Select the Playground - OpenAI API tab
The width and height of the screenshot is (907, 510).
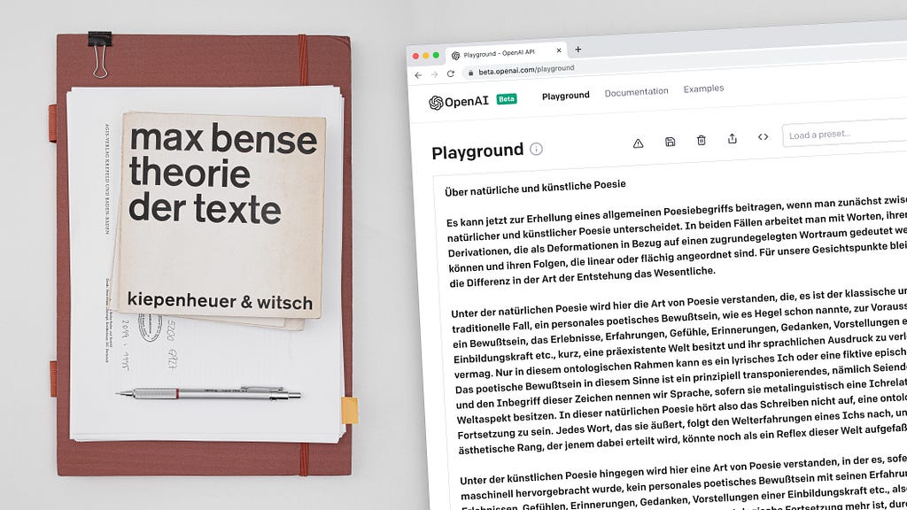(507, 53)
